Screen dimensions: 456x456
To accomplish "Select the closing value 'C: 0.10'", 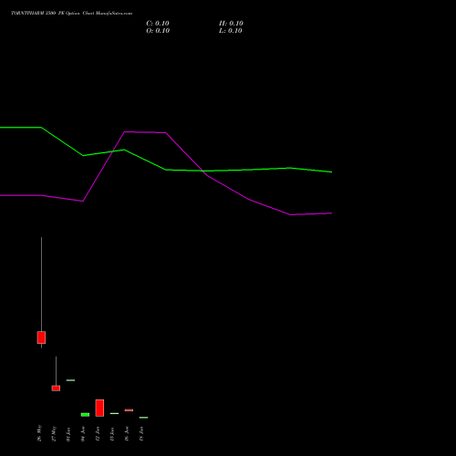I will [158, 24].
